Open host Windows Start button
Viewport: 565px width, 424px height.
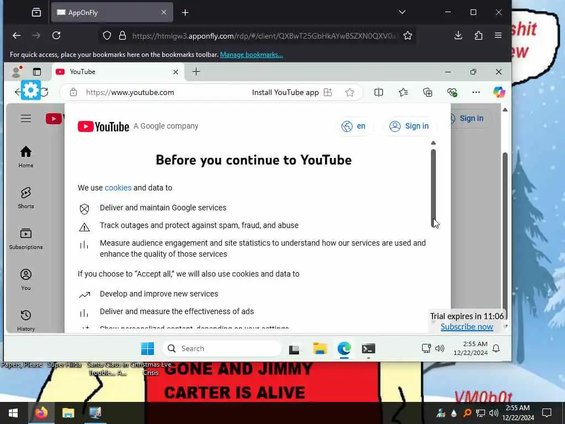[13, 413]
